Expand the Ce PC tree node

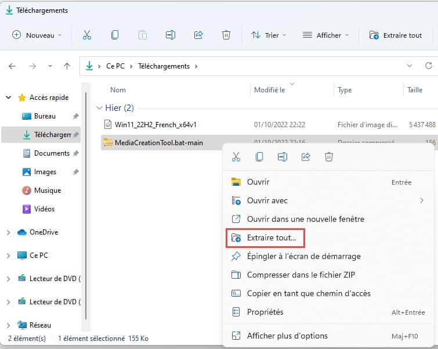point(8,256)
